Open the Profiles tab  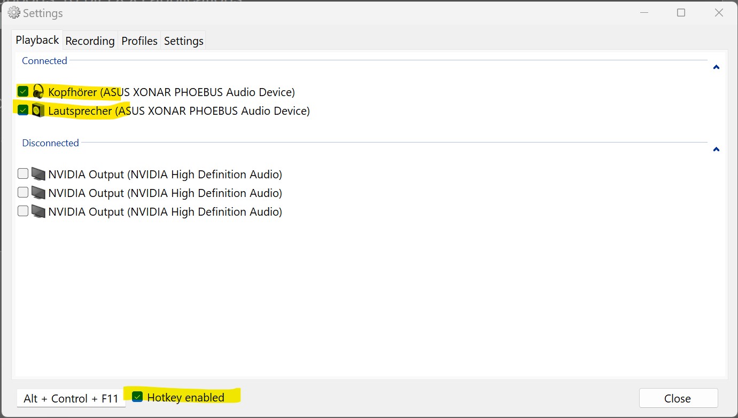[139, 41]
